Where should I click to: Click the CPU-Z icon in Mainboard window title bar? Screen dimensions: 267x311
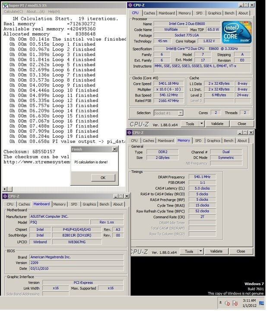click(x=5, y=196)
